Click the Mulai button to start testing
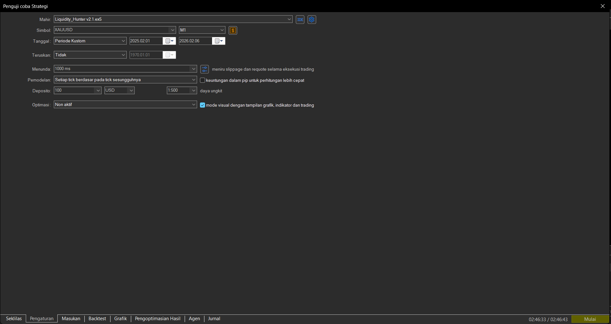The width and height of the screenshot is (611, 324). tap(590, 319)
